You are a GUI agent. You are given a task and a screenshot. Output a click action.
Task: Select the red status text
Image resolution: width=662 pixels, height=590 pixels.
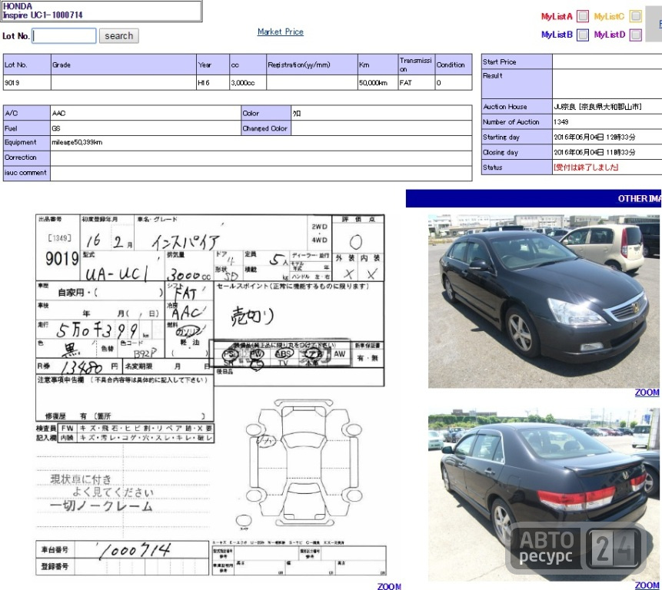[x=586, y=167]
